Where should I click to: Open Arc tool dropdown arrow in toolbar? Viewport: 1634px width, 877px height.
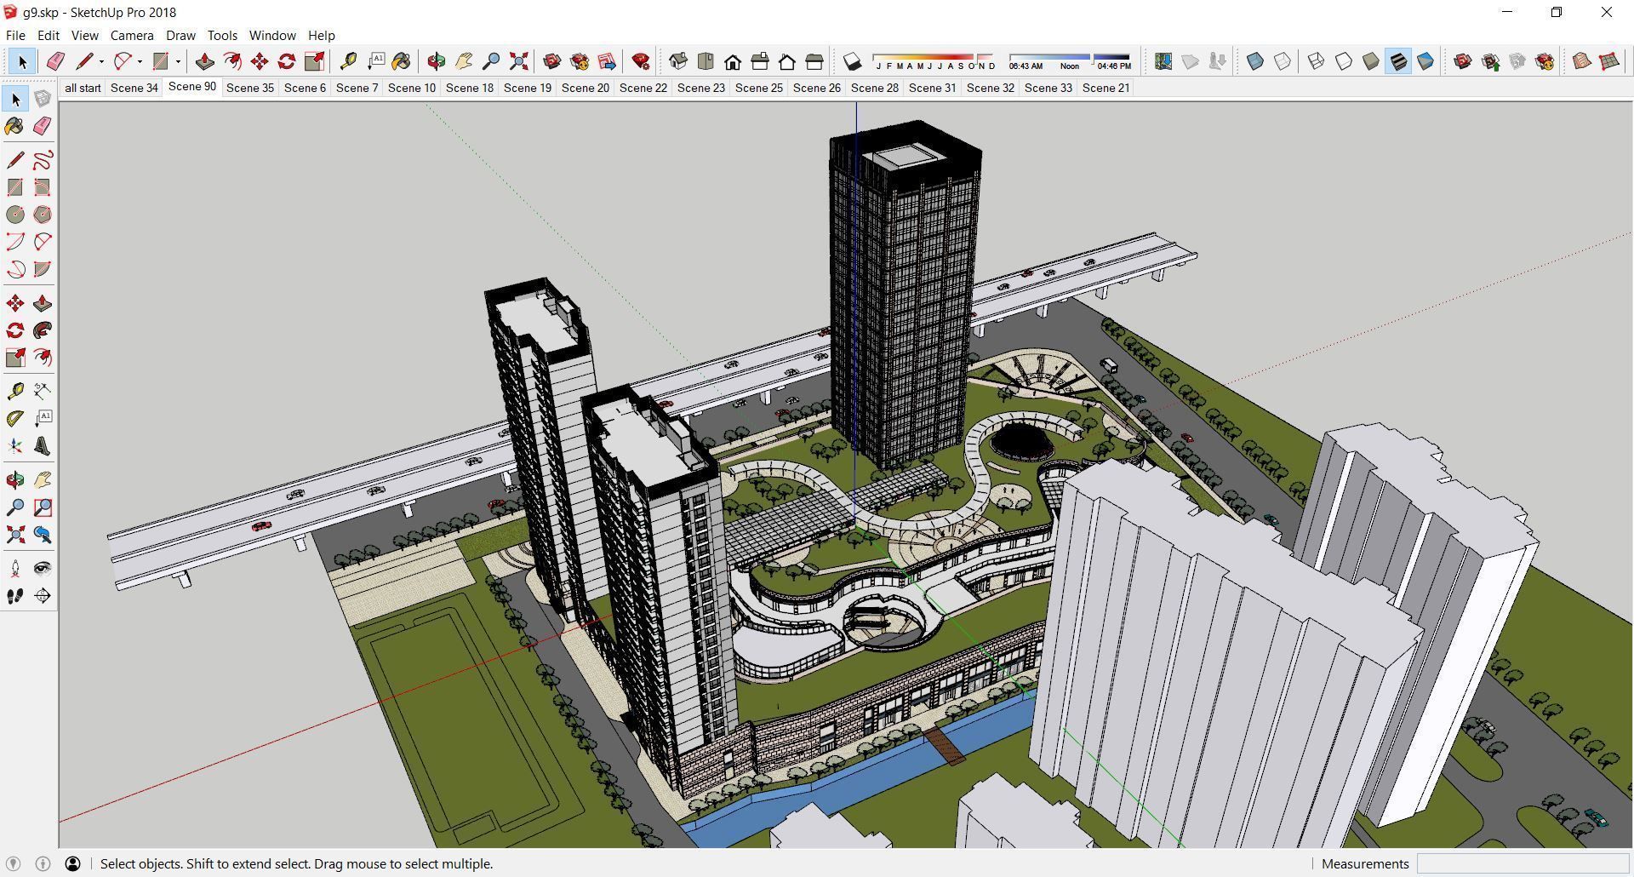140,61
